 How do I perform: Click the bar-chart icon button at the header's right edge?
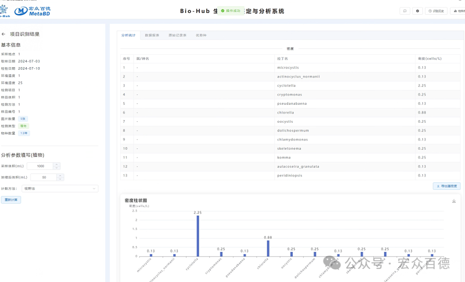[x=458, y=11]
